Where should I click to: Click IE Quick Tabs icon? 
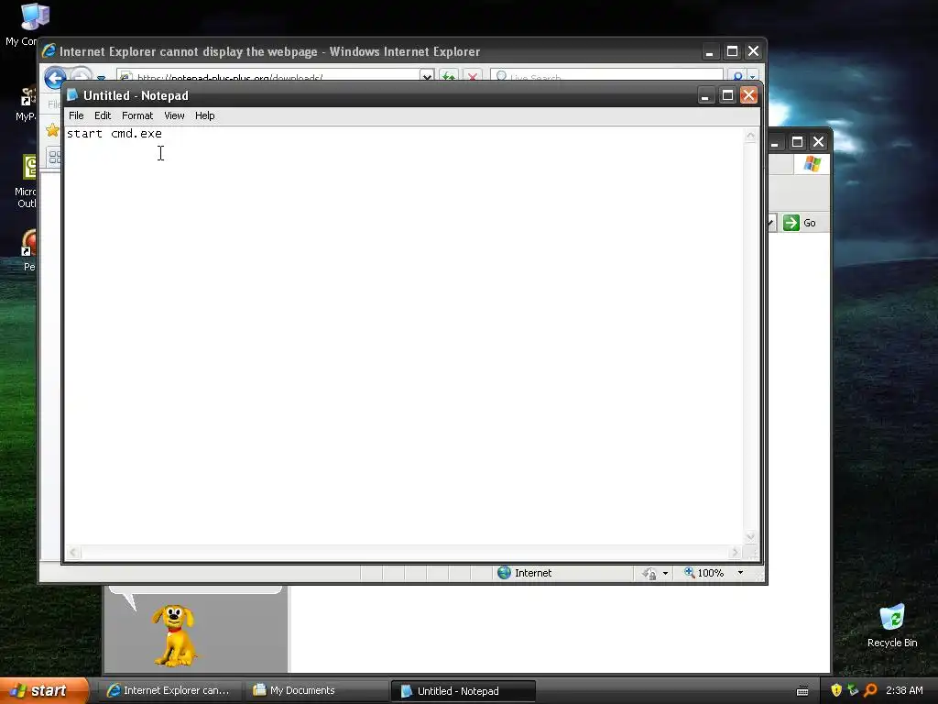[54, 157]
